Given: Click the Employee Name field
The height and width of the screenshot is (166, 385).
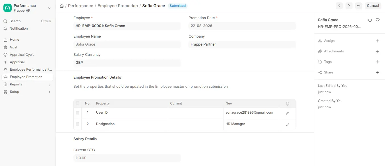Looking at the screenshot, I should [127, 44].
